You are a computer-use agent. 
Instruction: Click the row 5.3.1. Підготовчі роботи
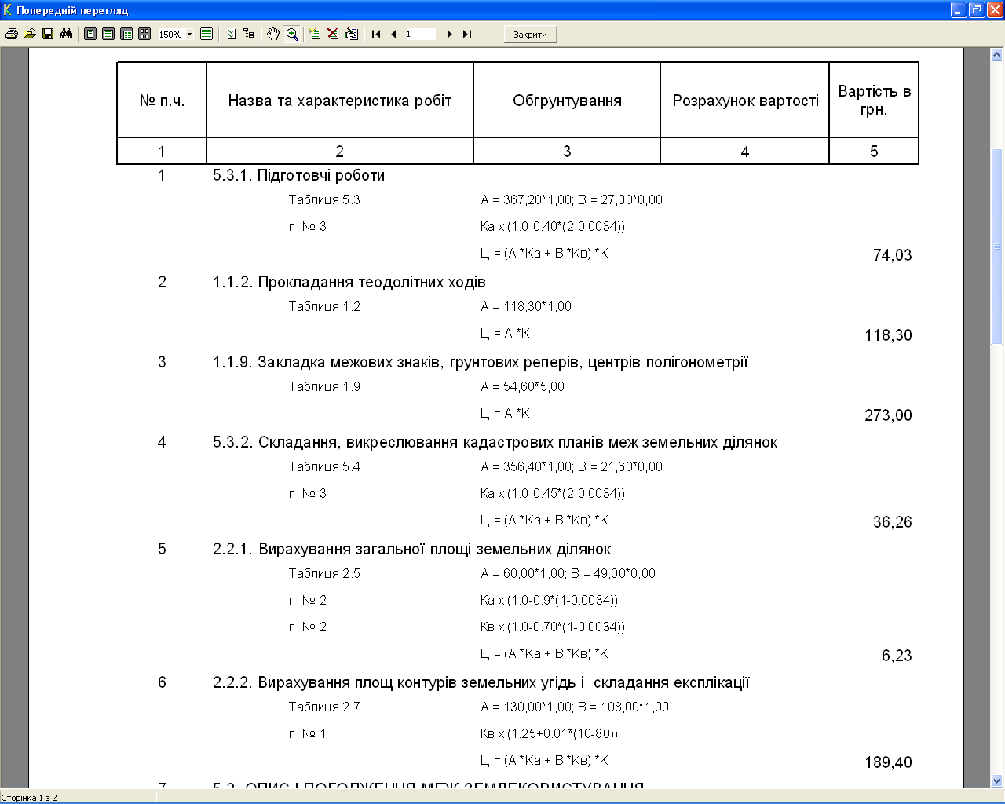coord(298,175)
